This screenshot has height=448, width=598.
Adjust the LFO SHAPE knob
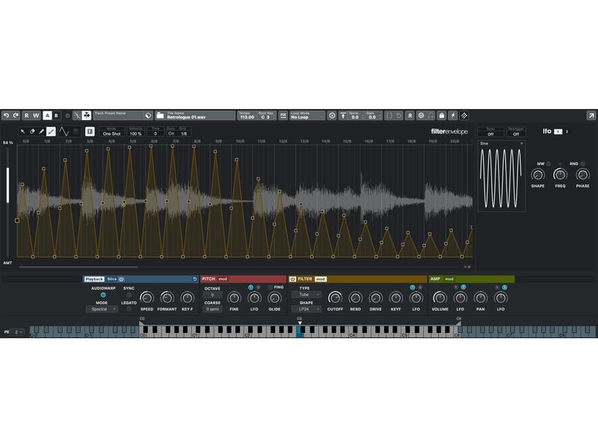pos(537,175)
